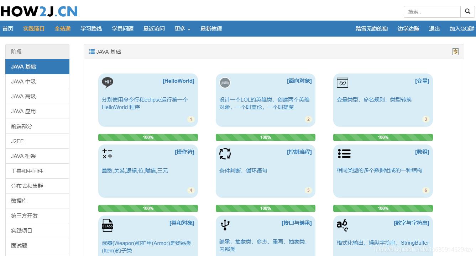Open 最近访问 navigation item
Viewport: 476px width, 256px height.
click(154, 29)
